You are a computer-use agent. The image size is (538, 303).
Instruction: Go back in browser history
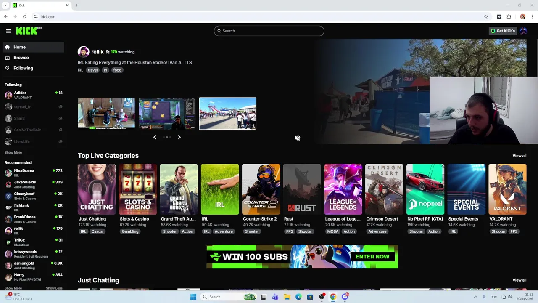tap(6, 17)
